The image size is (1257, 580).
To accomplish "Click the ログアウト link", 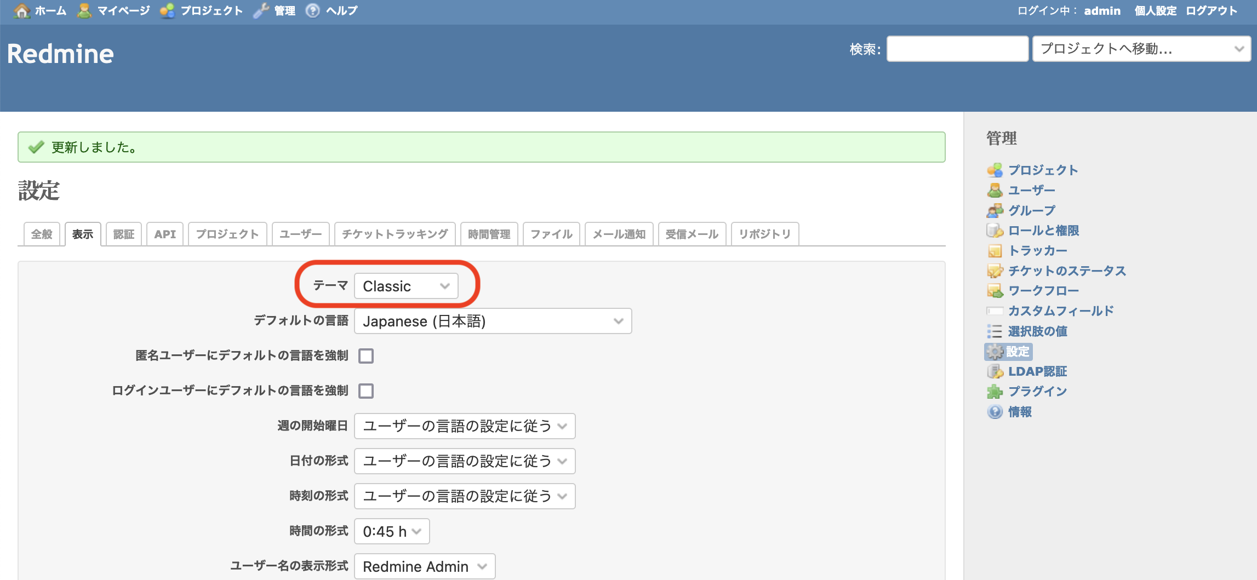I will click(x=1212, y=11).
